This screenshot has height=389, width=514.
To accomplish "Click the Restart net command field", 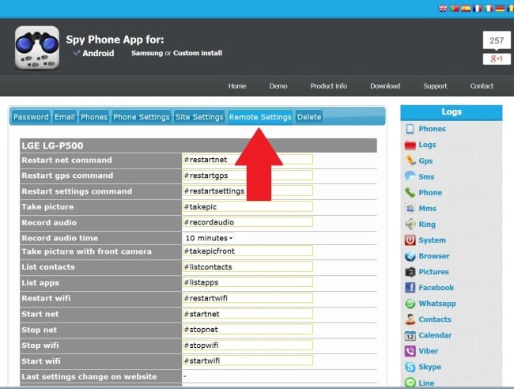I will [248, 160].
